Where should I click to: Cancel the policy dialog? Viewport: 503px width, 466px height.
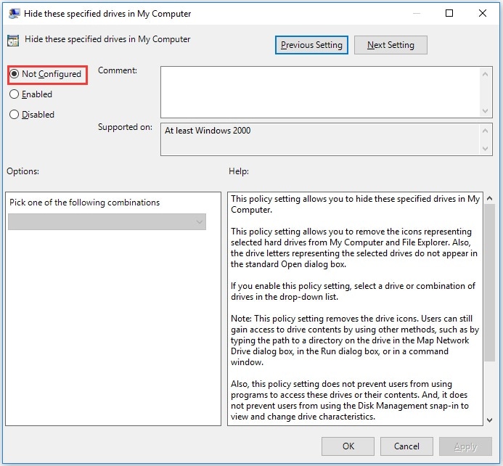[406, 446]
